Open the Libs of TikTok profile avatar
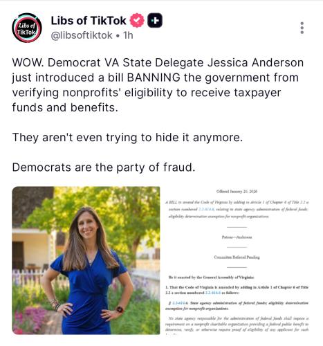The height and width of the screenshot is (346, 323). click(x=27, y=28)
